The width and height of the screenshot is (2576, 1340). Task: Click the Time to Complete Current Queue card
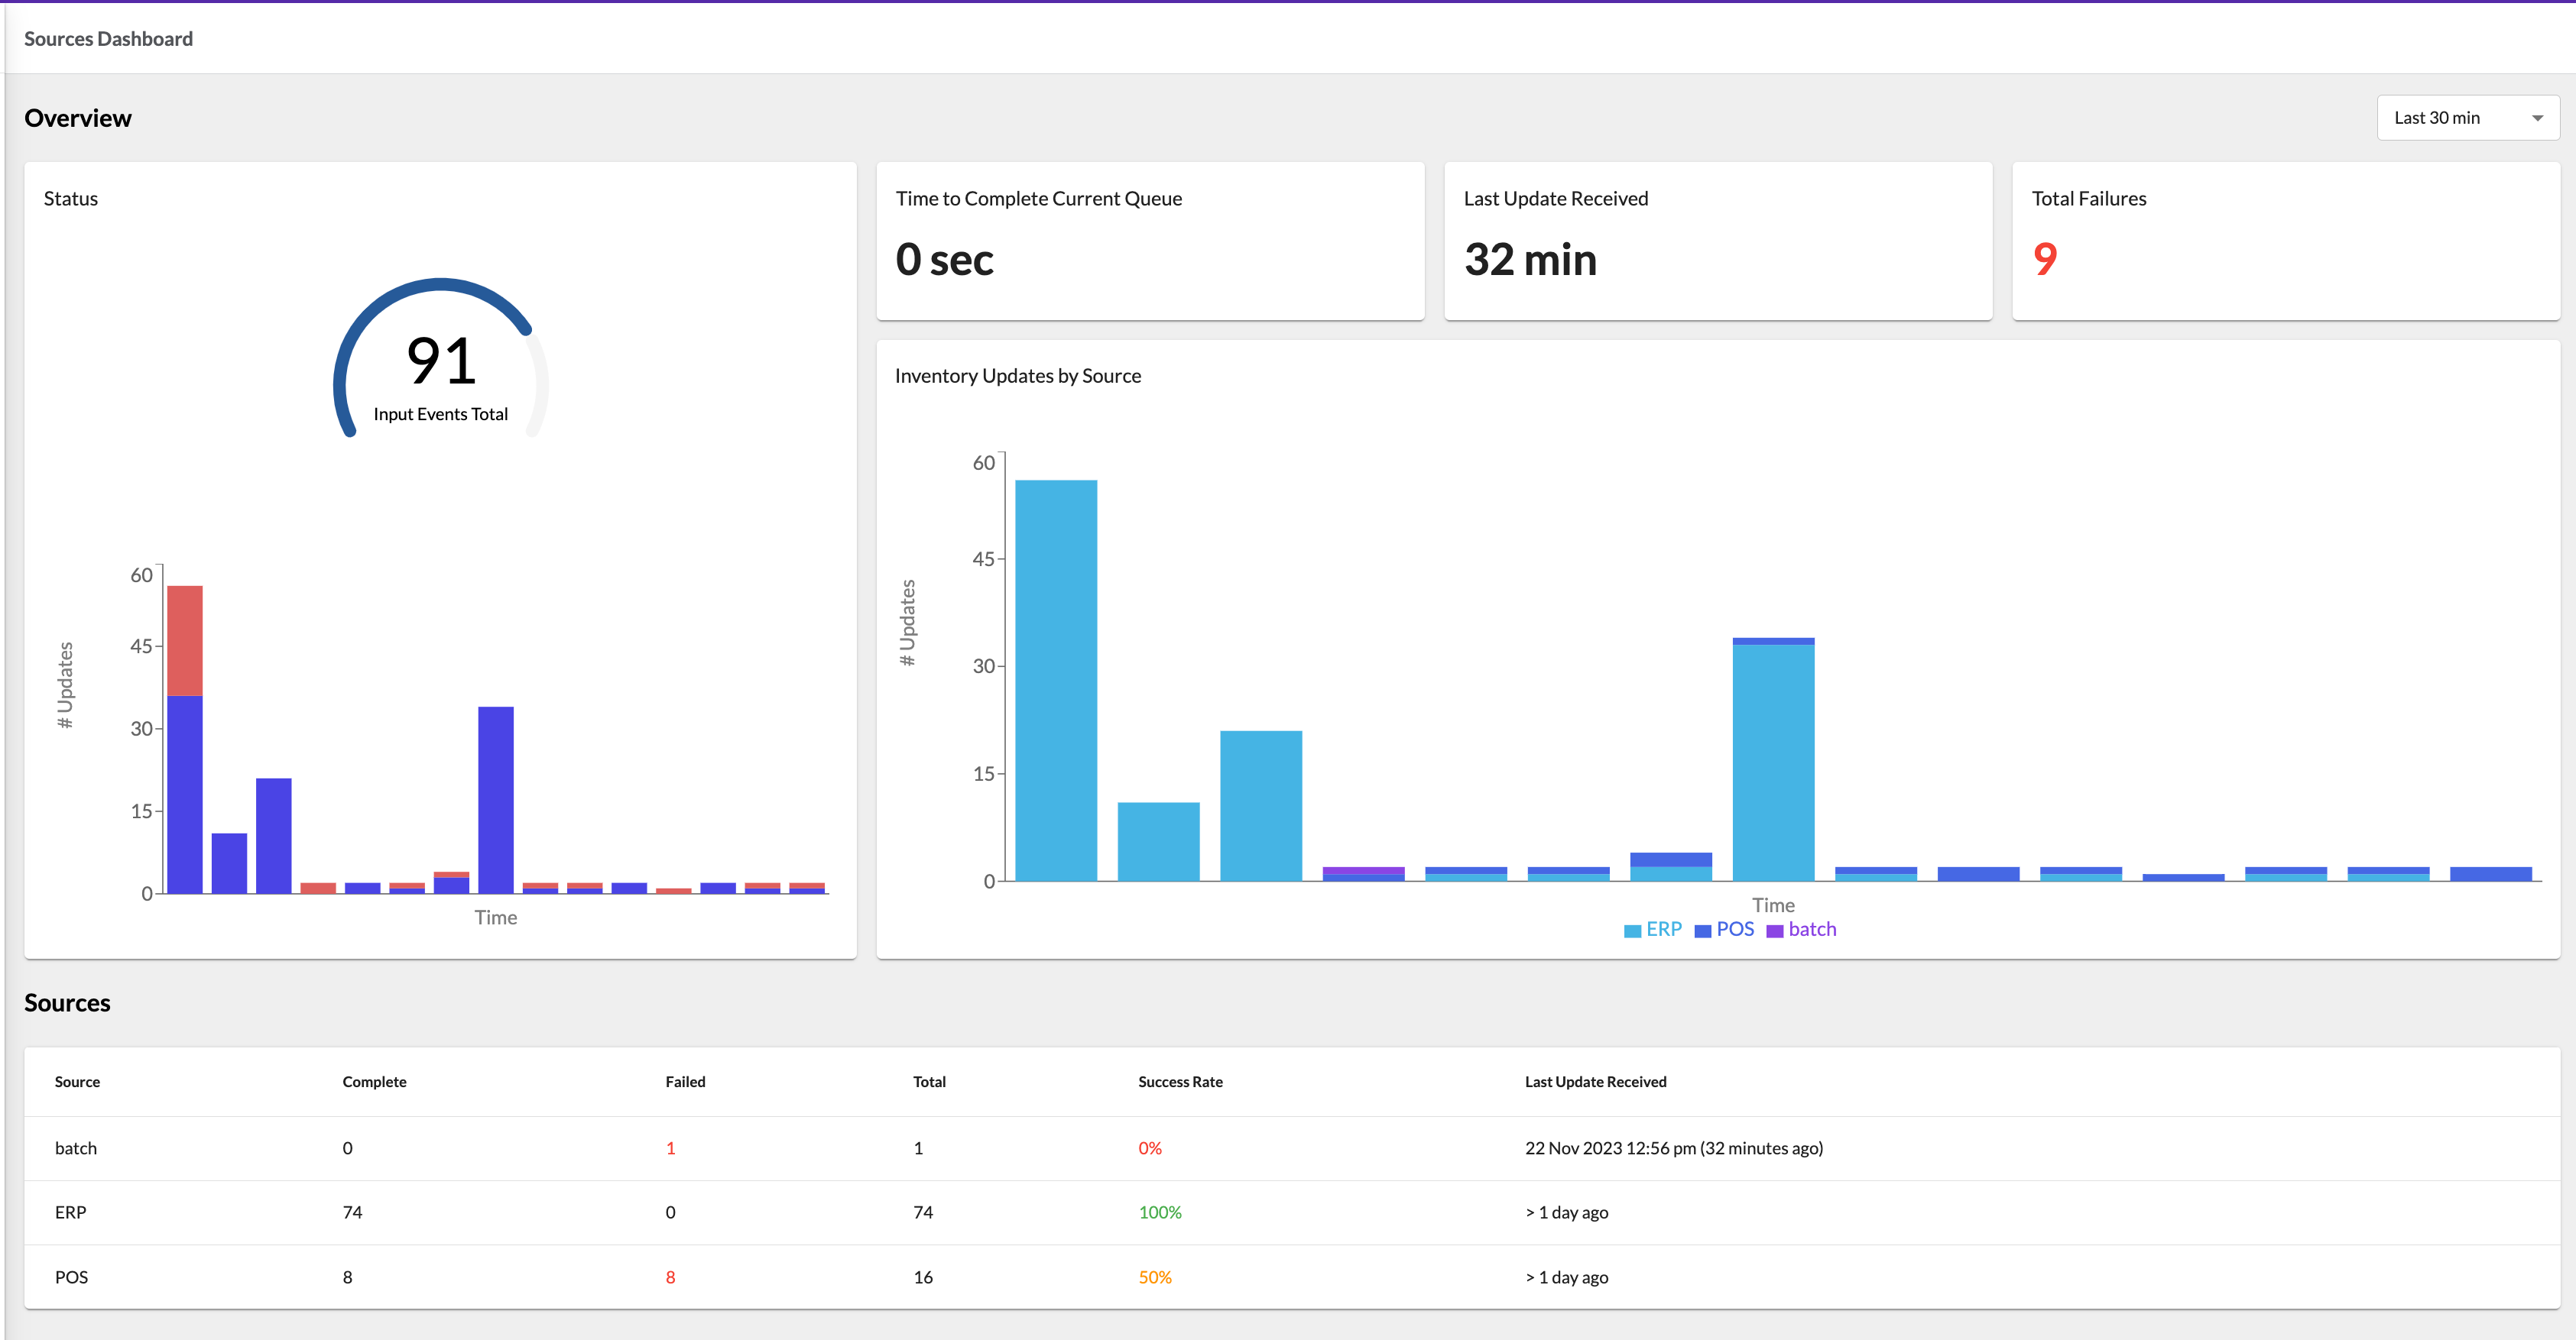pos(1150,241)
